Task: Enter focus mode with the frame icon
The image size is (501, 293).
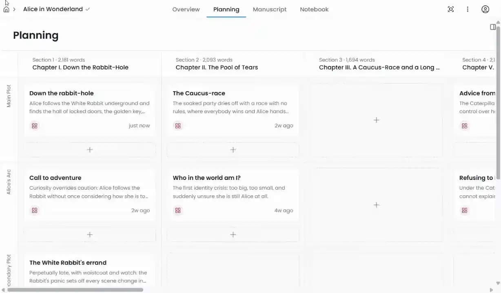Action: pos(451,9)
